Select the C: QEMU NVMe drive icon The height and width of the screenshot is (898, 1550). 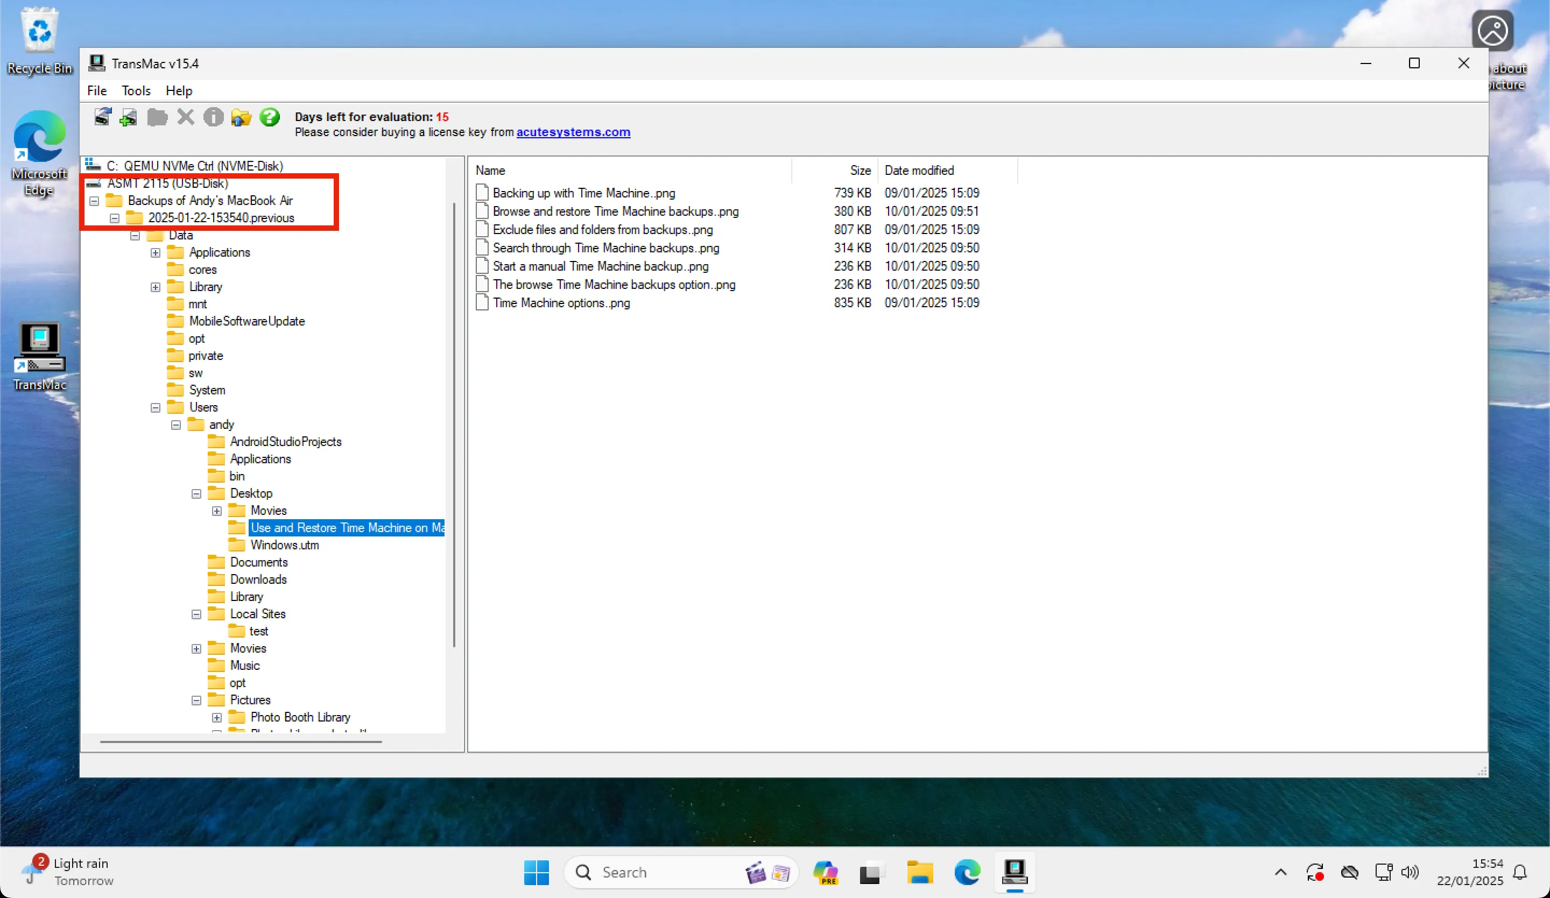tap(93, 164)
